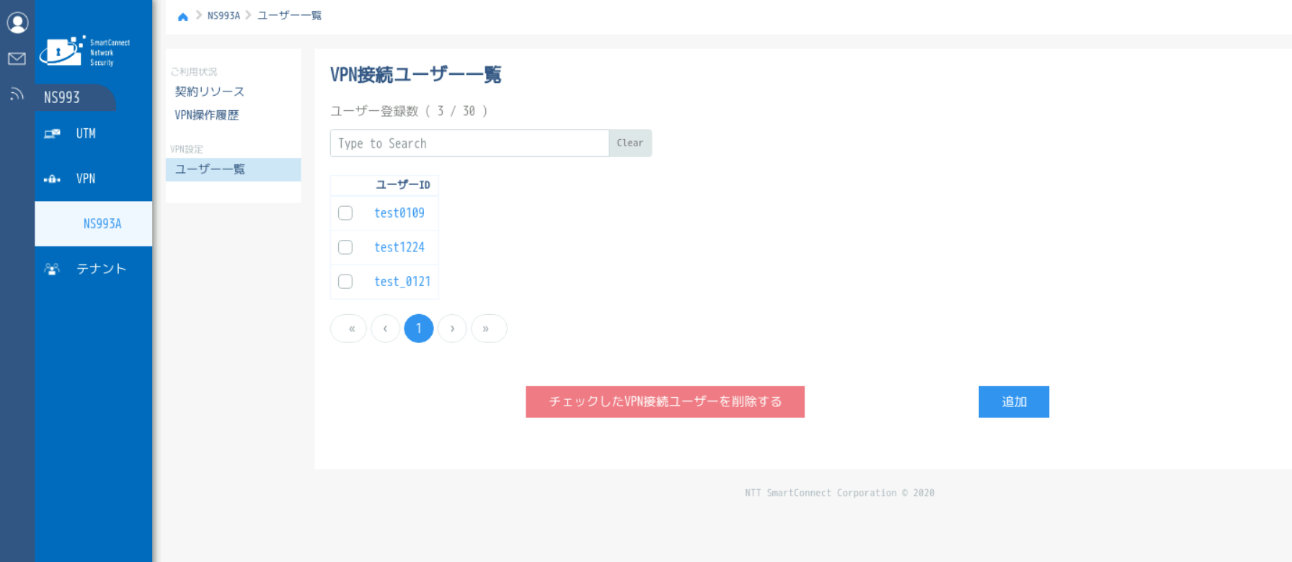
Task: Click the 追加 button
Action: click(1014, 402)
